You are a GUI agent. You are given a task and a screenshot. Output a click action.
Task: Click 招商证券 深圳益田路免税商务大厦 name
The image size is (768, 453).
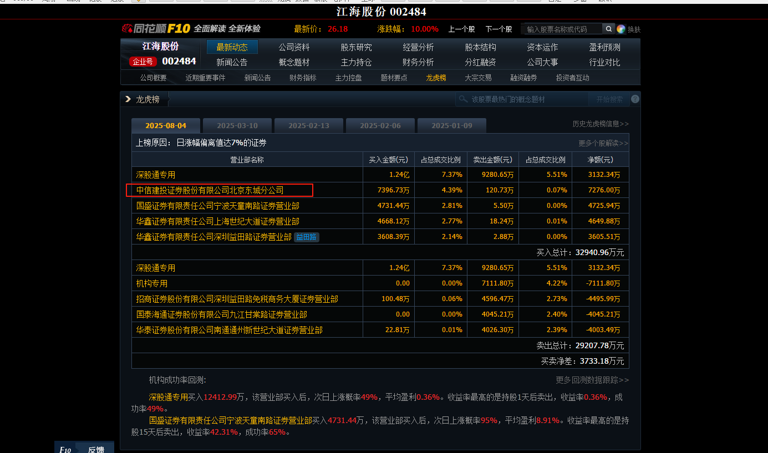click(x=237, y=299)
